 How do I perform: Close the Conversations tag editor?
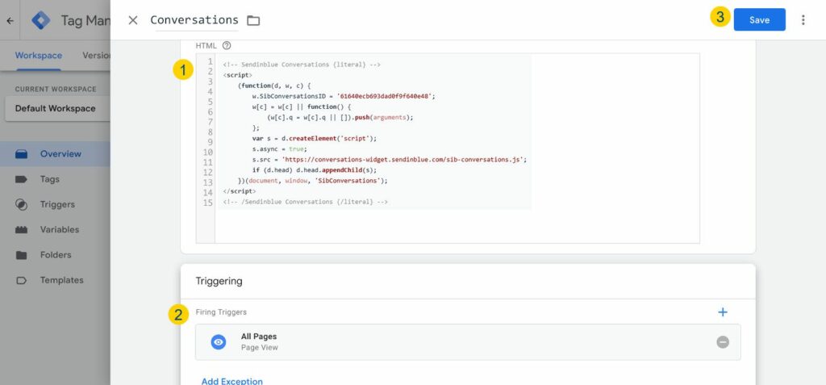pos(133,20)
